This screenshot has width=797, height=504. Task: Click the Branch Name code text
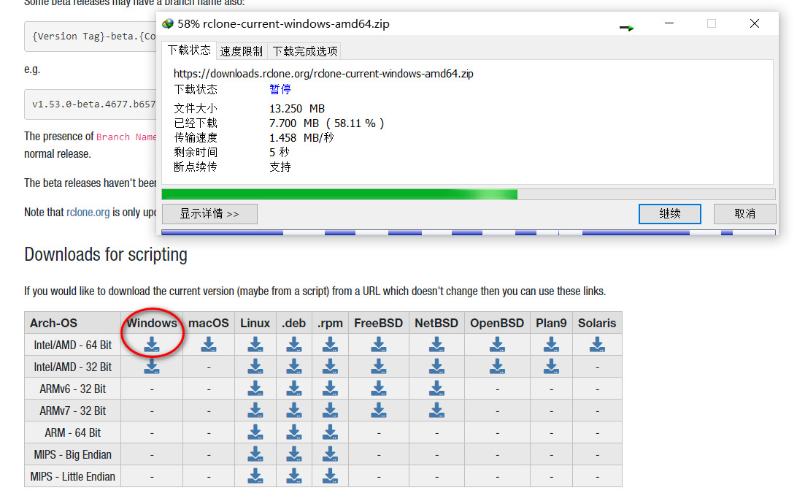(x=126, y=137)
